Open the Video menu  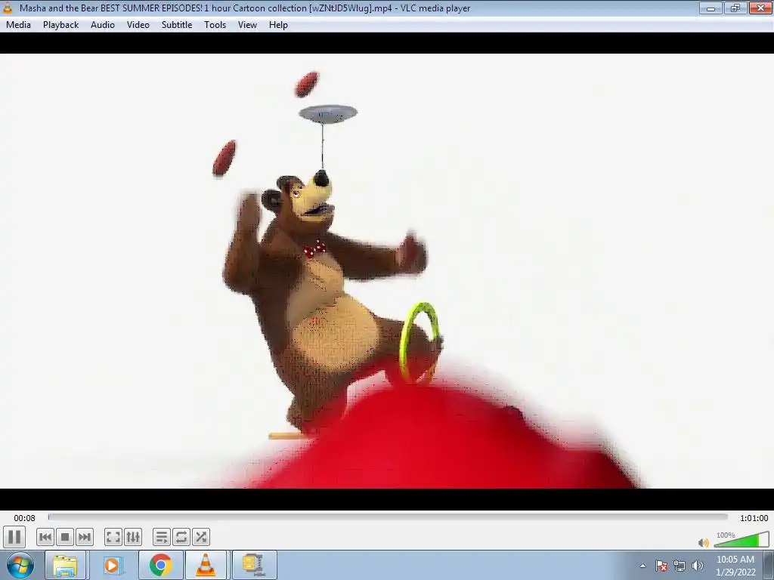(138, 25)
